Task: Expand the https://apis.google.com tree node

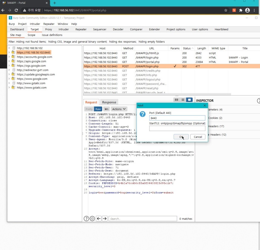Action: click(x=9, y=61)
